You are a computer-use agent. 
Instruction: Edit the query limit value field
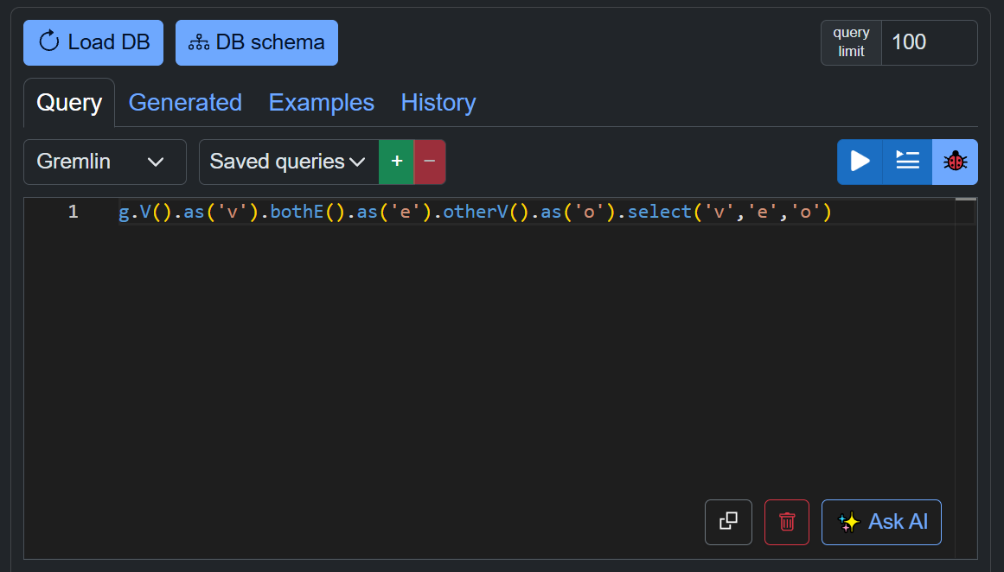929,42
